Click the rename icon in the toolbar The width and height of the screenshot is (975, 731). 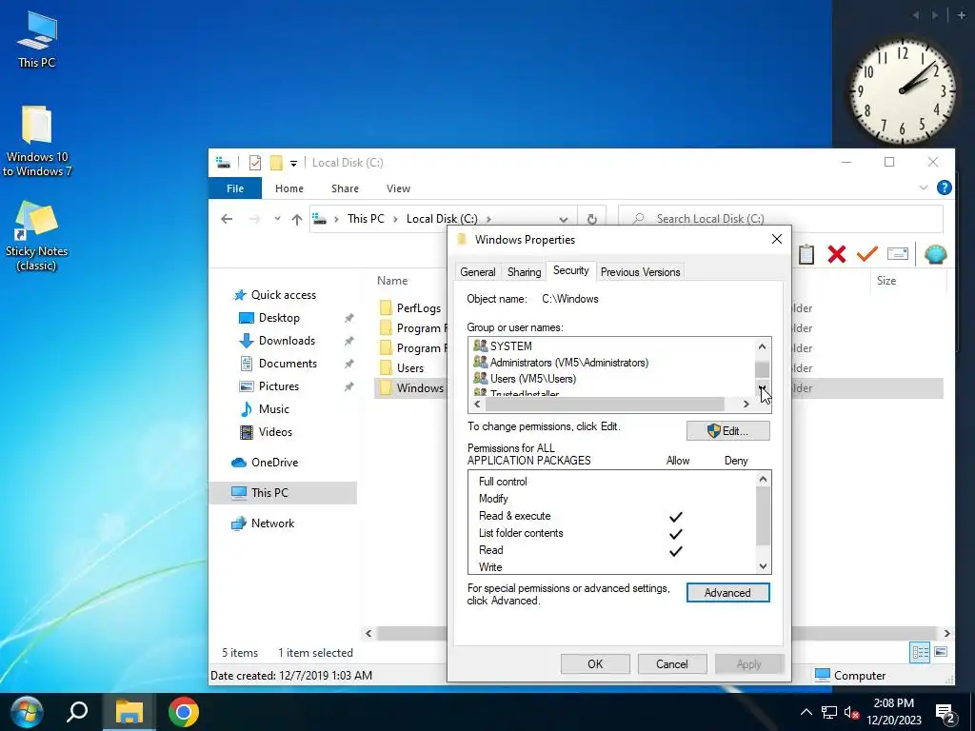(897, 253)
